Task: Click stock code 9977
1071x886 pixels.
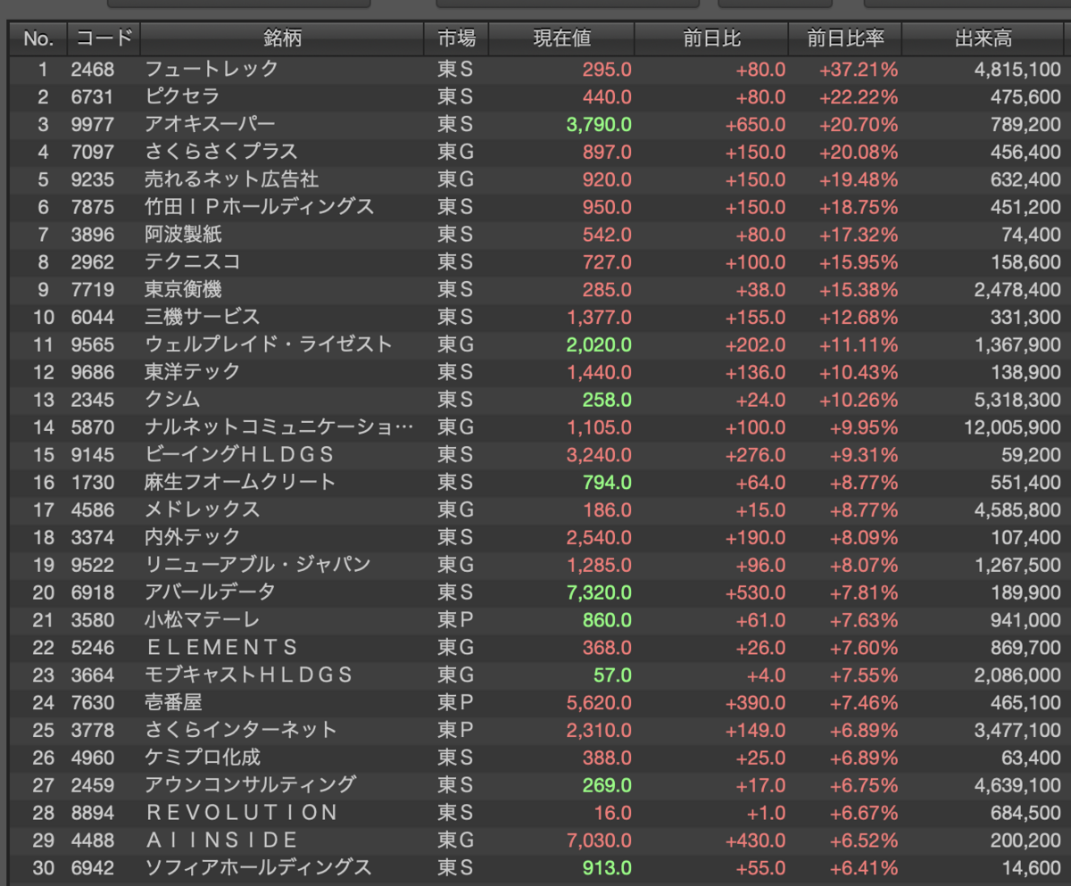Action: (x=93, y=124)
